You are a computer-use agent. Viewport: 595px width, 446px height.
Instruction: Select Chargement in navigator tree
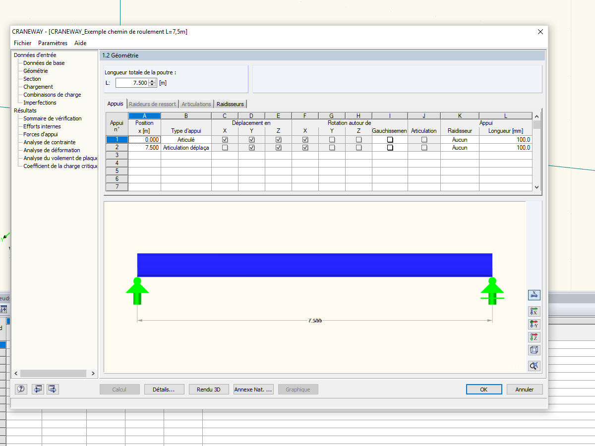[38, 87]
